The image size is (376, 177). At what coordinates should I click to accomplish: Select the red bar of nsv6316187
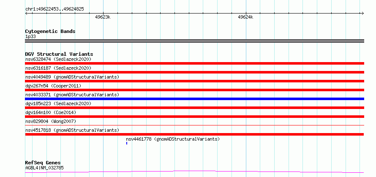click(x=194, y=72)
